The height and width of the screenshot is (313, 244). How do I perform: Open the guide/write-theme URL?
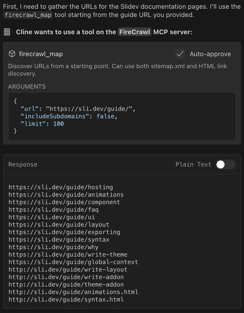click(x=68, y=255)
